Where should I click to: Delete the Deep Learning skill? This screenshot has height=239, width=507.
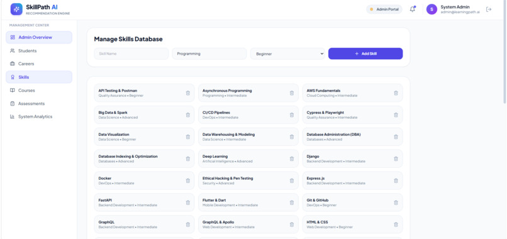point(292,158)
